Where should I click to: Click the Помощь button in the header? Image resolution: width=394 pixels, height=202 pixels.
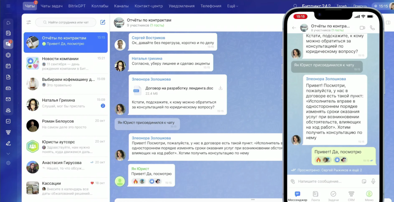360,6
